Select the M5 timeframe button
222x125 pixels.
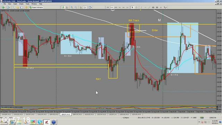click(x=108, y=7)
